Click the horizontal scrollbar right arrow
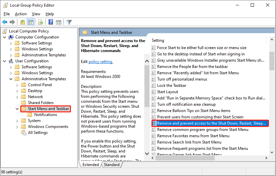The image size is (276, 176). [x=266, y=158]
